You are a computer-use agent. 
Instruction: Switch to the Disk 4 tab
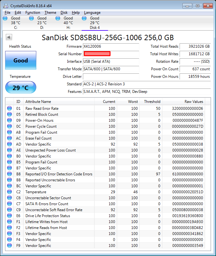coord(94,23)
